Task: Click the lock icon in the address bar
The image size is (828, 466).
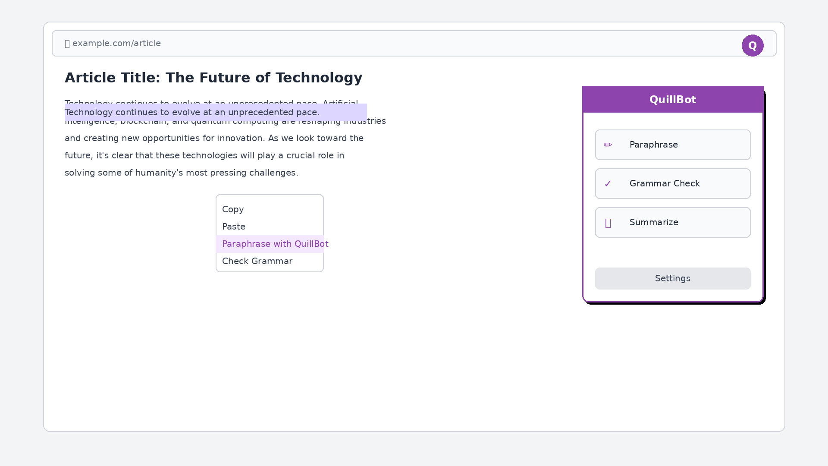Action: point(68,43)
